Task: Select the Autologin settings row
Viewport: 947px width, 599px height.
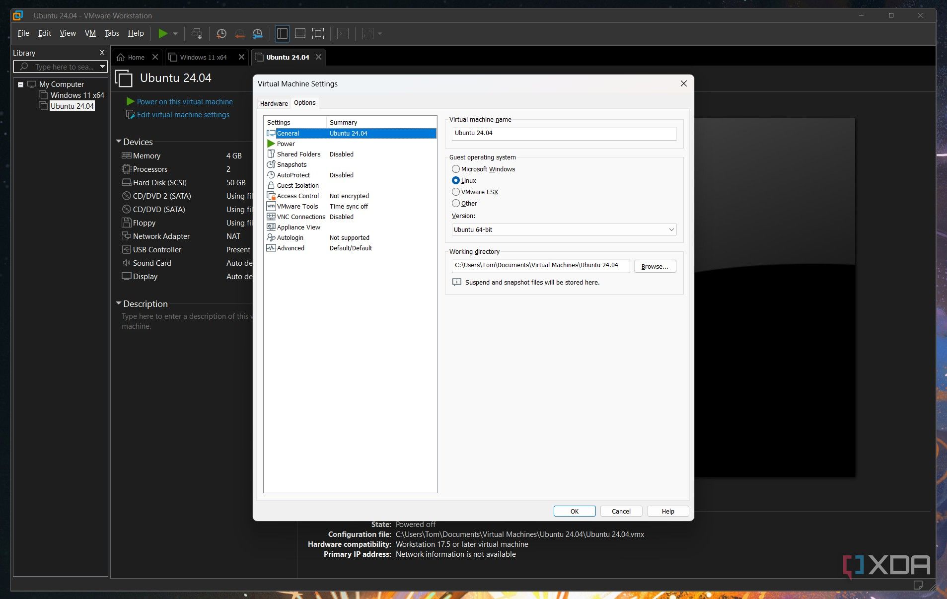Action: [x=351, y=237]
